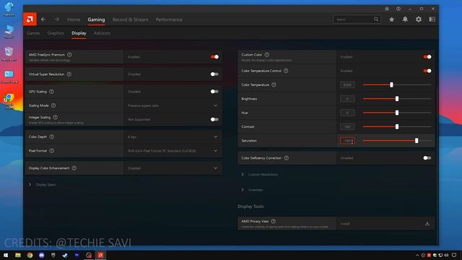Image resolution: width=462 pixels, height=260 pixels.
Task: Enable GPU Scaling switch
Action: (x=214, y=92)
